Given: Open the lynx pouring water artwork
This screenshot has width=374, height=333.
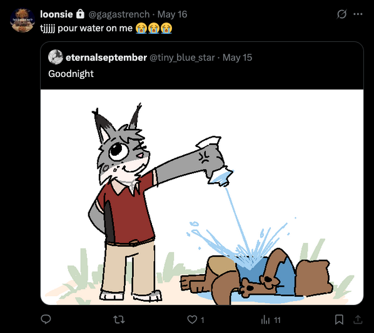Looking at the screenshot, I should pos(202,197).
